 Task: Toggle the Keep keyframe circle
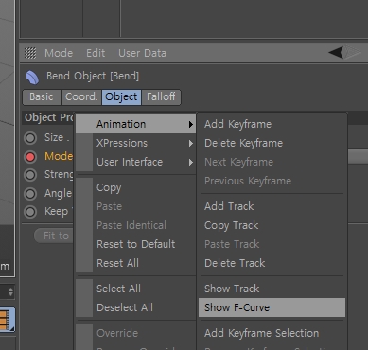[x=30, y=212]
